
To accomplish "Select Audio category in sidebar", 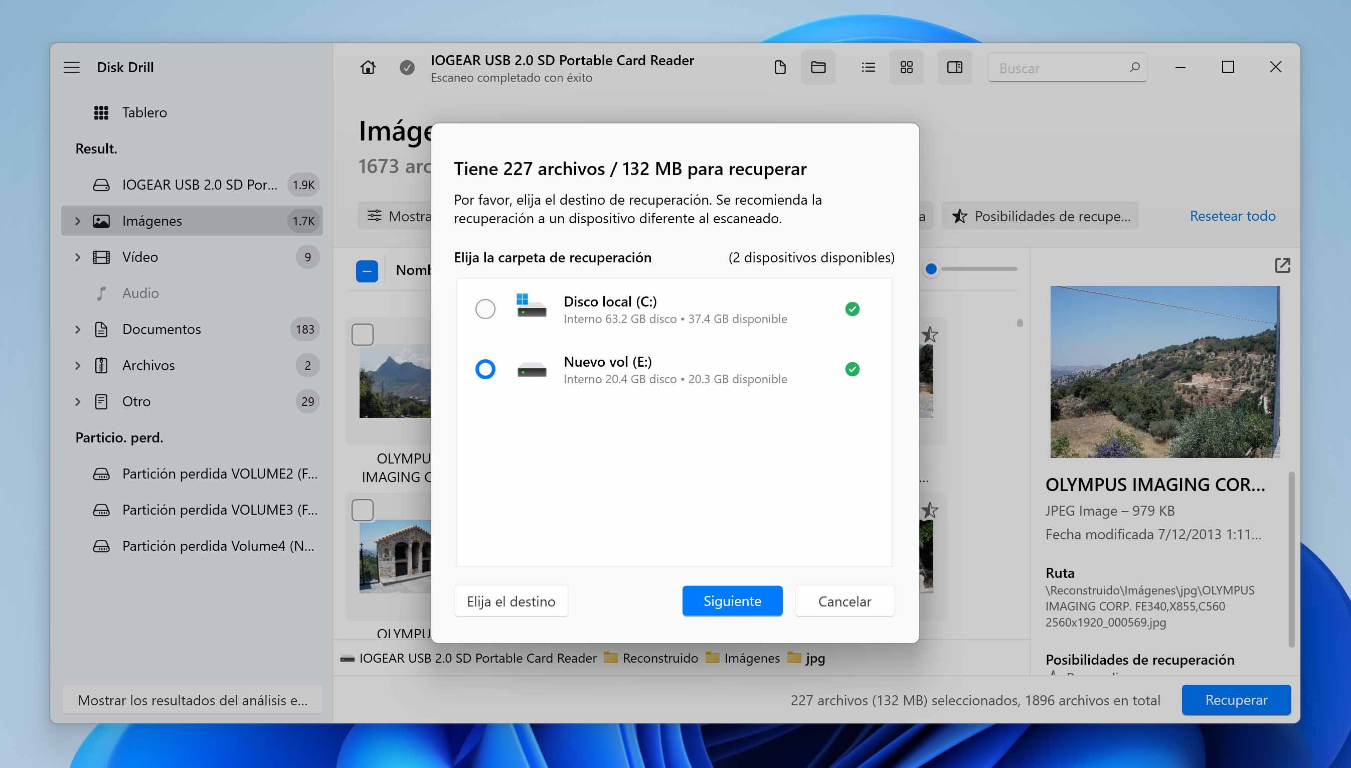I will pyautogui.click(x=192, y=293).
